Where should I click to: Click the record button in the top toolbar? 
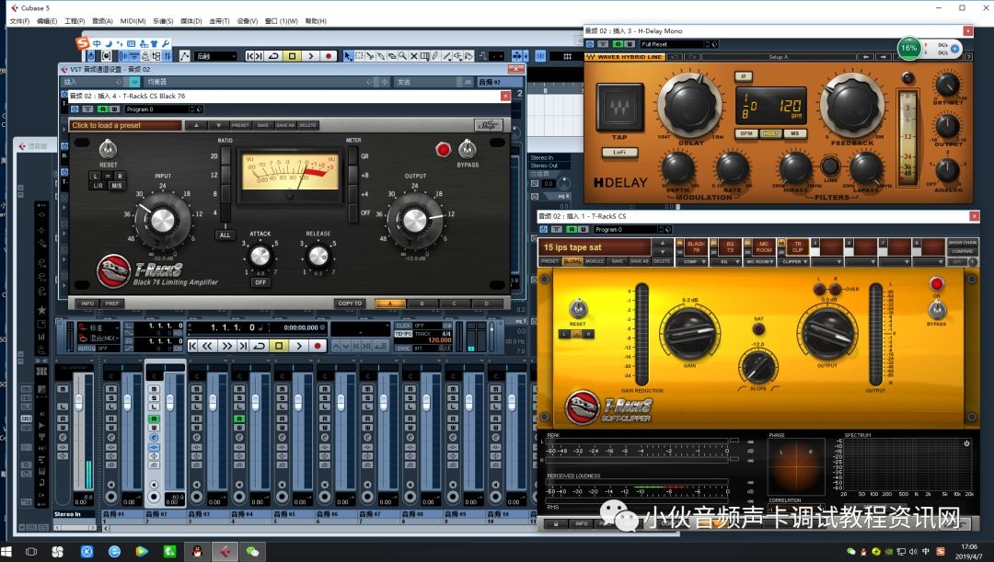[329, 56]
